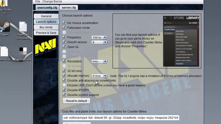This screenshot has height=124, width=221.
Task: Open the Frequency 100 hz dropdown
Action: (99, 38)
